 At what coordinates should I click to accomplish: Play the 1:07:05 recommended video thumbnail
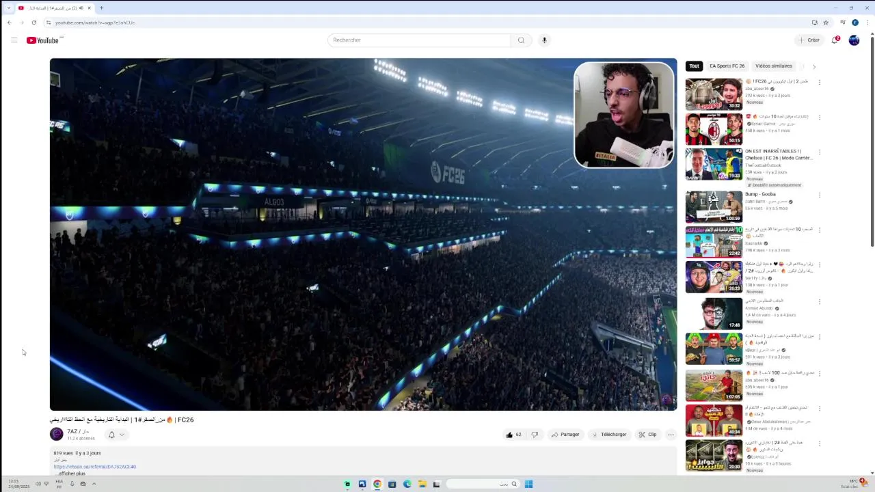pyautogui.click(x=714, y=385)
